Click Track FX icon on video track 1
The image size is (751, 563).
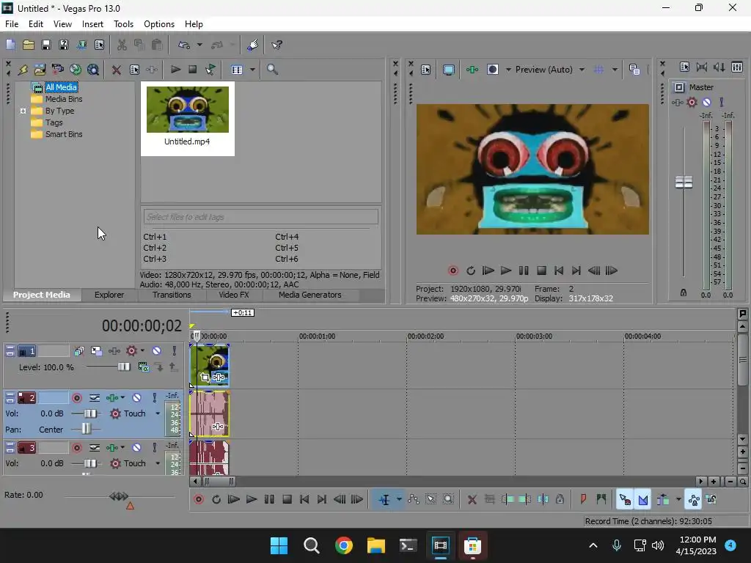114,351
